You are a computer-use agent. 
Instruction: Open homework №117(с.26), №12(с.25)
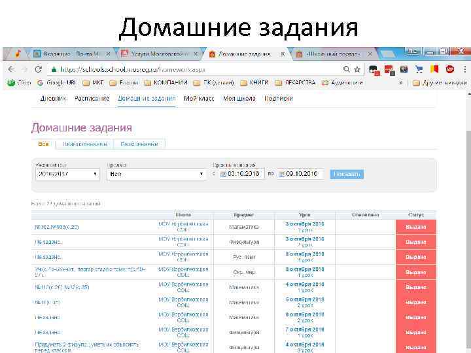coord(62,287)
